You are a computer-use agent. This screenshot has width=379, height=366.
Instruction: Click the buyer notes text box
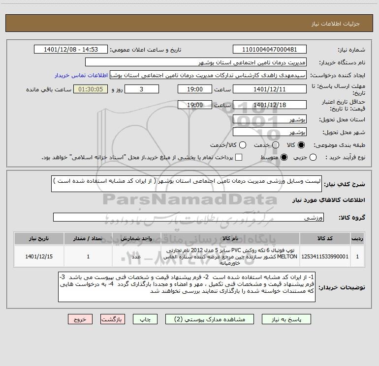point(187,287)
